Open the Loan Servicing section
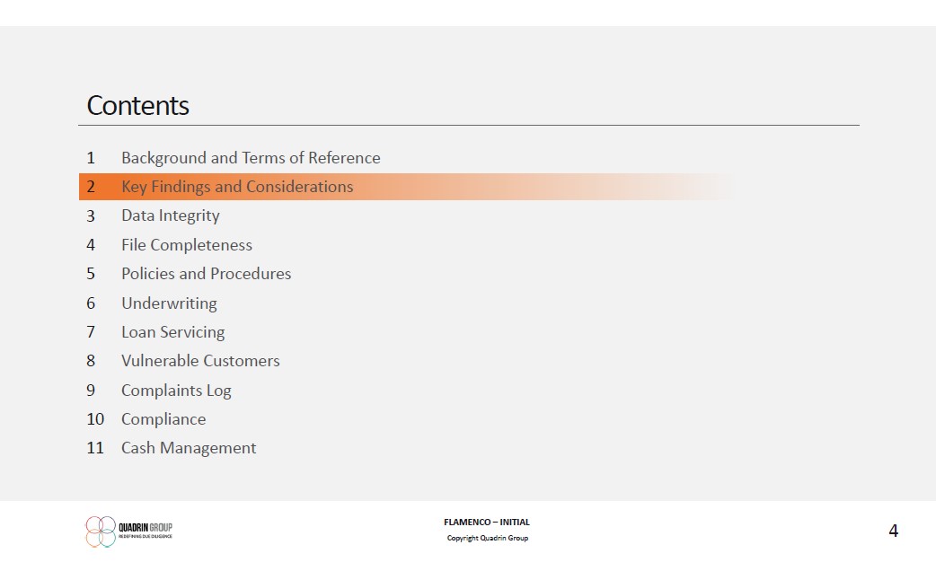 (172, 332)
